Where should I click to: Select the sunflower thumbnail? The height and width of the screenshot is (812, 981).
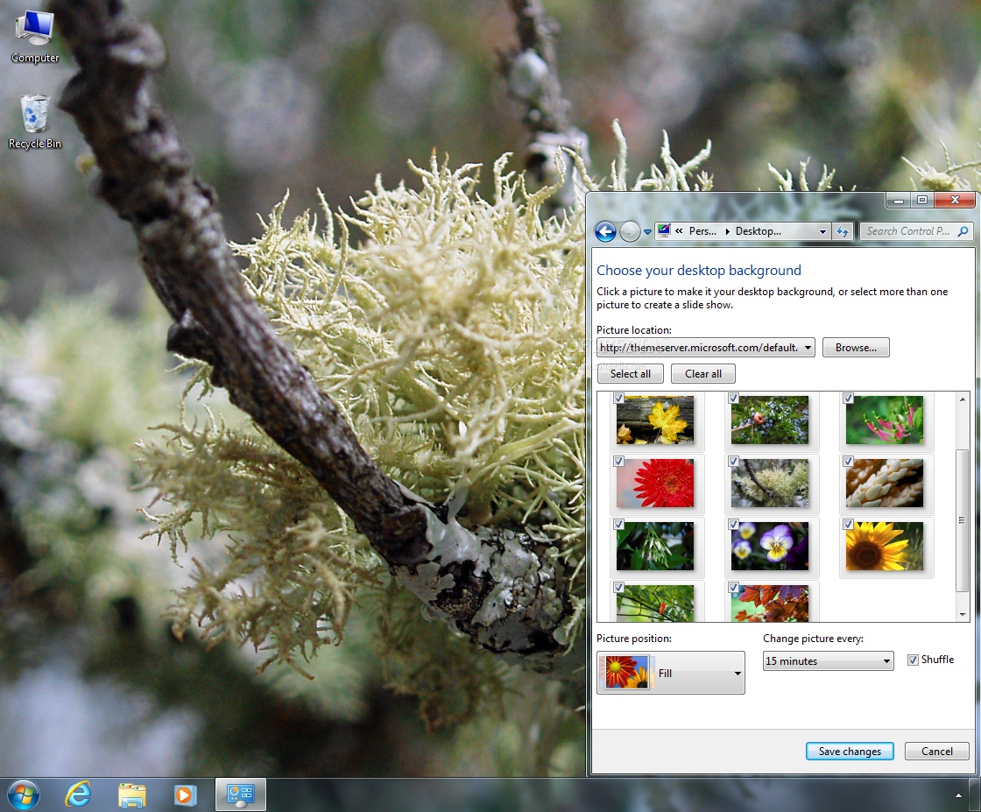885,546
